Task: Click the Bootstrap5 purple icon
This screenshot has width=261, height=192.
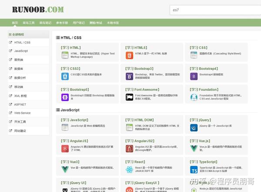Action: [65, 97]
